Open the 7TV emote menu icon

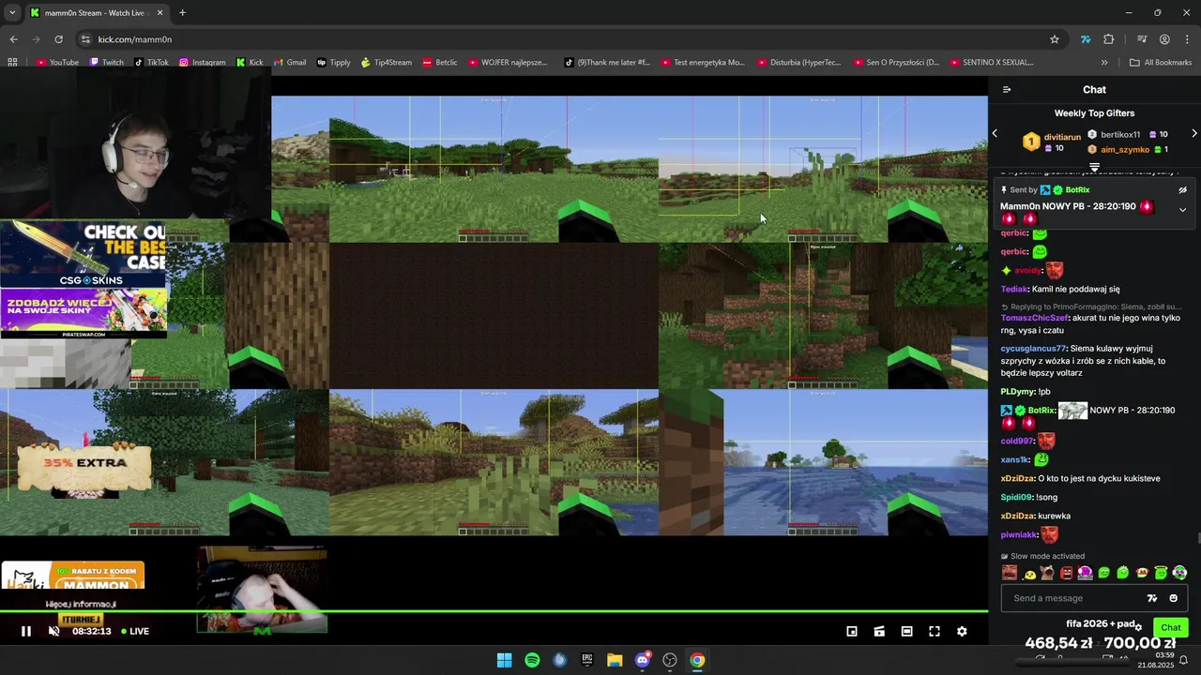click(1152, 598)
